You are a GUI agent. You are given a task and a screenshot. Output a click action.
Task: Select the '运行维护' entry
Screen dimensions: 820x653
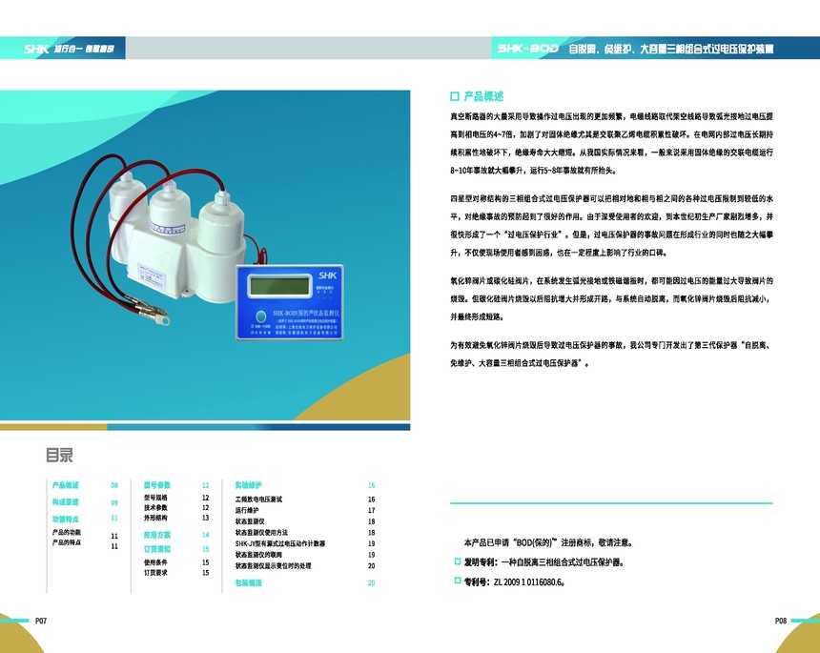(247, 510)
